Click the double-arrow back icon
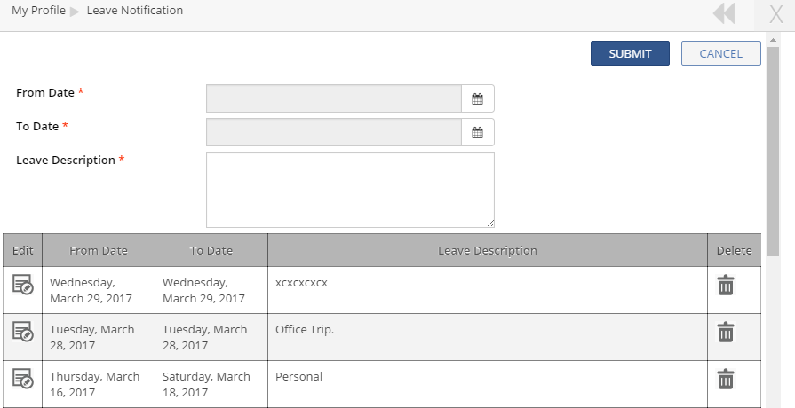Viewport: 795px width, 408px height. [724, 14]
